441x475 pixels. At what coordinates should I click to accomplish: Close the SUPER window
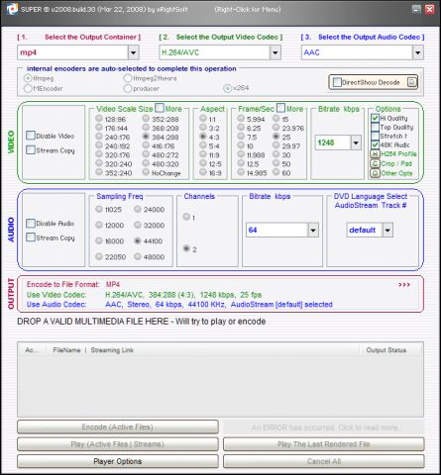pos(430,9)
